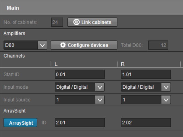
Task: Open the D80 amplifier dropdown
Action: coord(25,45)
